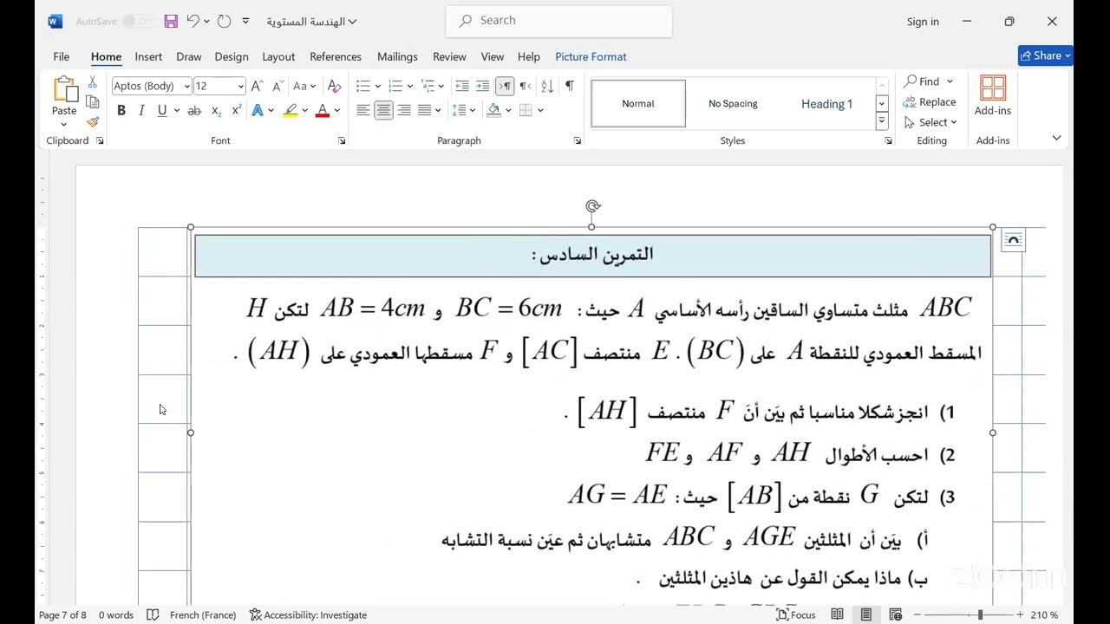Click the Share button

click(1046, 55)
